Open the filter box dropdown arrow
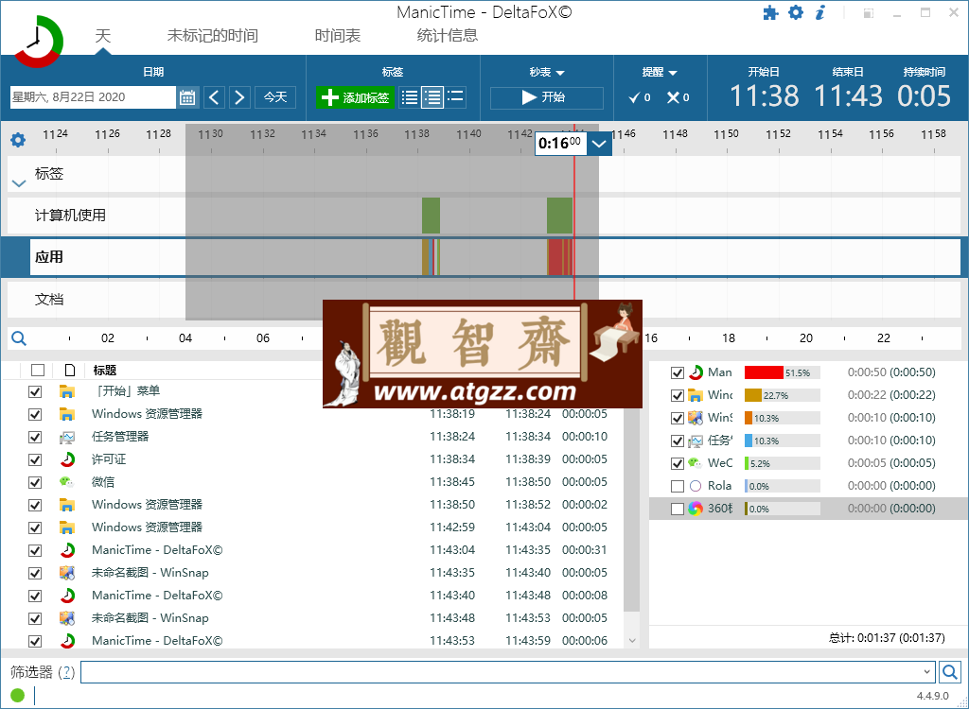 927,671
